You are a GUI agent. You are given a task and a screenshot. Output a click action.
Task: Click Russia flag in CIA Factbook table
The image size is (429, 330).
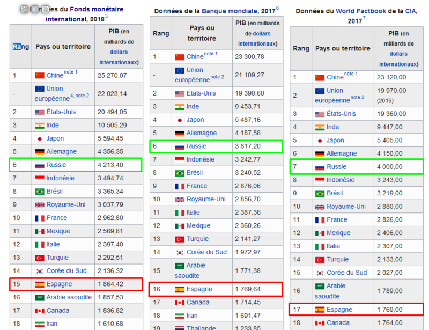320,167
